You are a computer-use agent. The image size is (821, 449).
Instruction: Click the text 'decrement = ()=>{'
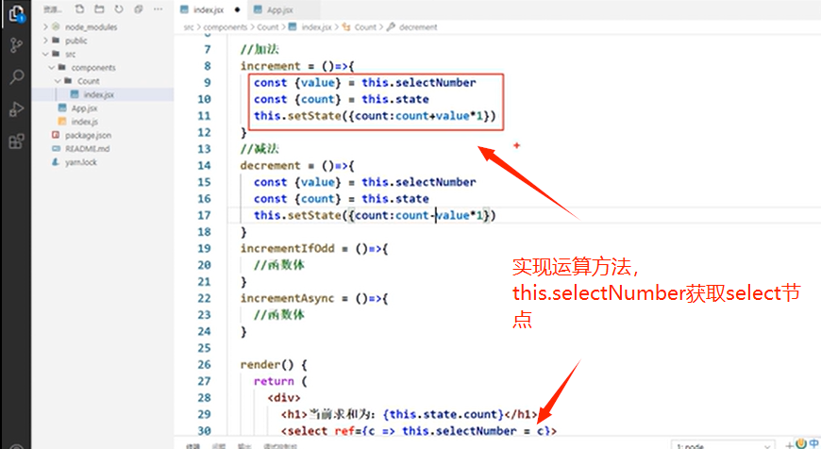297,165
